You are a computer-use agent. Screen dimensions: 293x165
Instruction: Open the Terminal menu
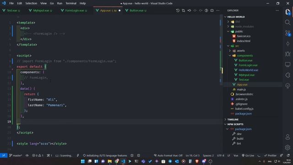coord(71,3)
